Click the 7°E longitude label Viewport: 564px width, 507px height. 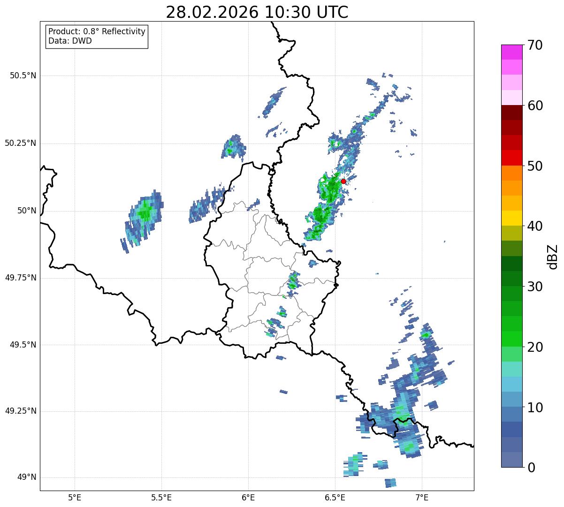[x=422, y=498]
